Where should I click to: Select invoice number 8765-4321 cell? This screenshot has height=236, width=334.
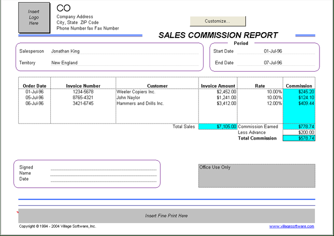pos(83,98)
